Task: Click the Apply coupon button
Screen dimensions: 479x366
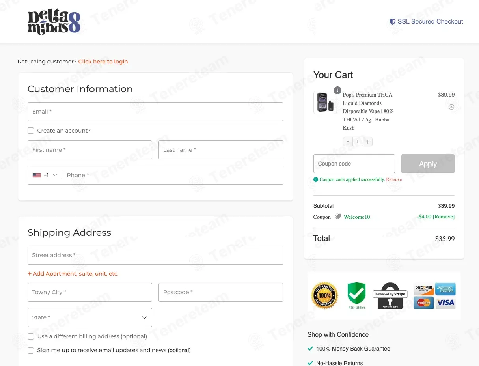Action: tap(428, 164)
